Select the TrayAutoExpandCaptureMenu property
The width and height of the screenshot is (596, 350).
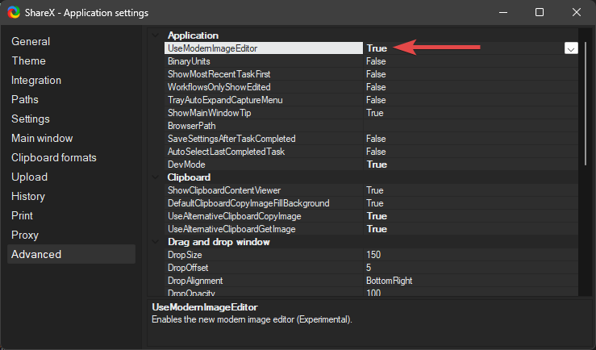225,100
